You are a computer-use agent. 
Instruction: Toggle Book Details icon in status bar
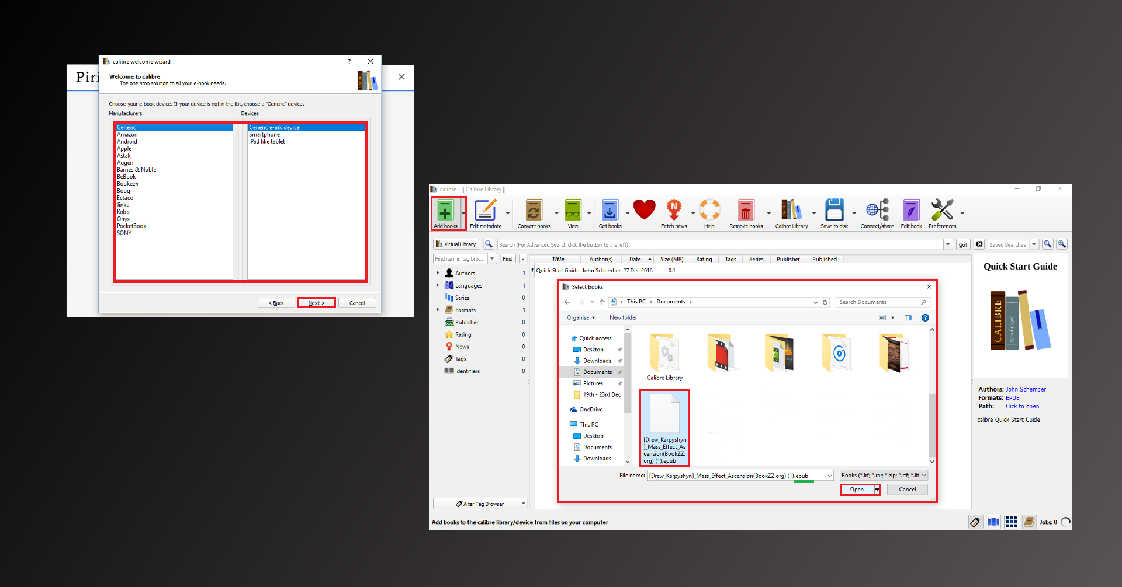(1029, 522)
